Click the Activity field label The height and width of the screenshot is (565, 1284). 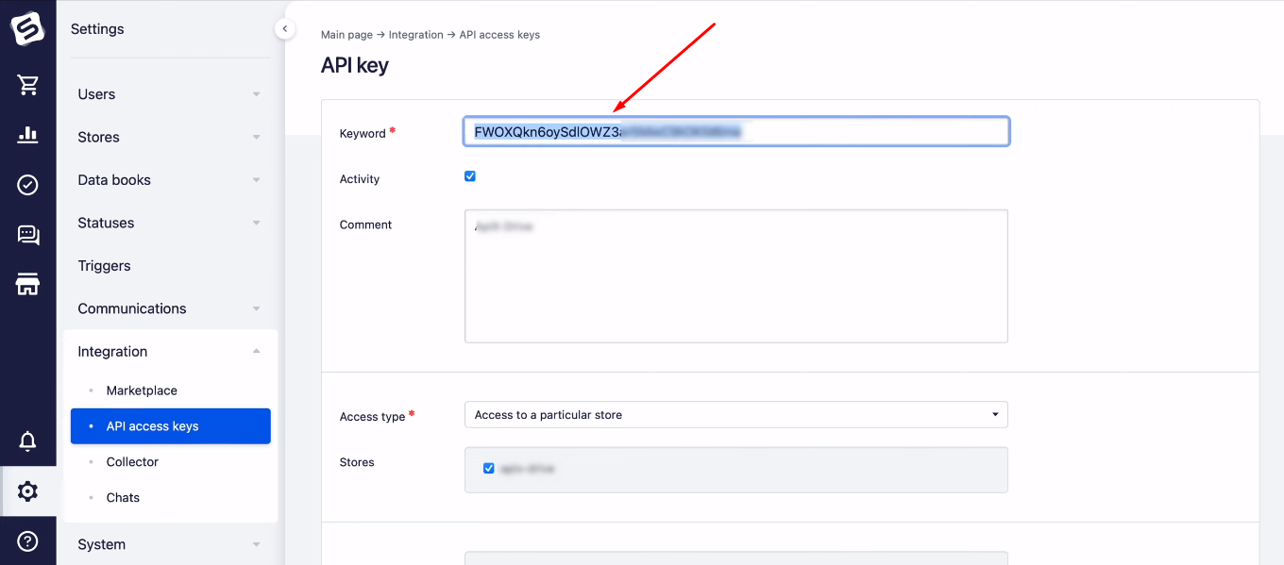click(x=360, y=179)
